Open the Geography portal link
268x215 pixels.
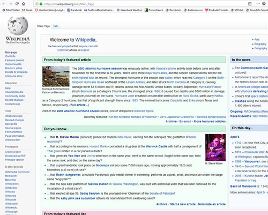pos(261,48)
